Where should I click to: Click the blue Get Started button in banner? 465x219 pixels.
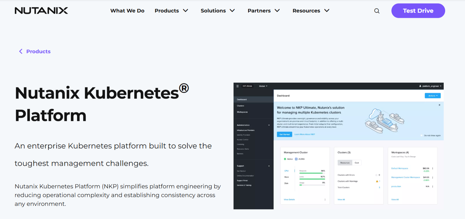coord(285,134)
